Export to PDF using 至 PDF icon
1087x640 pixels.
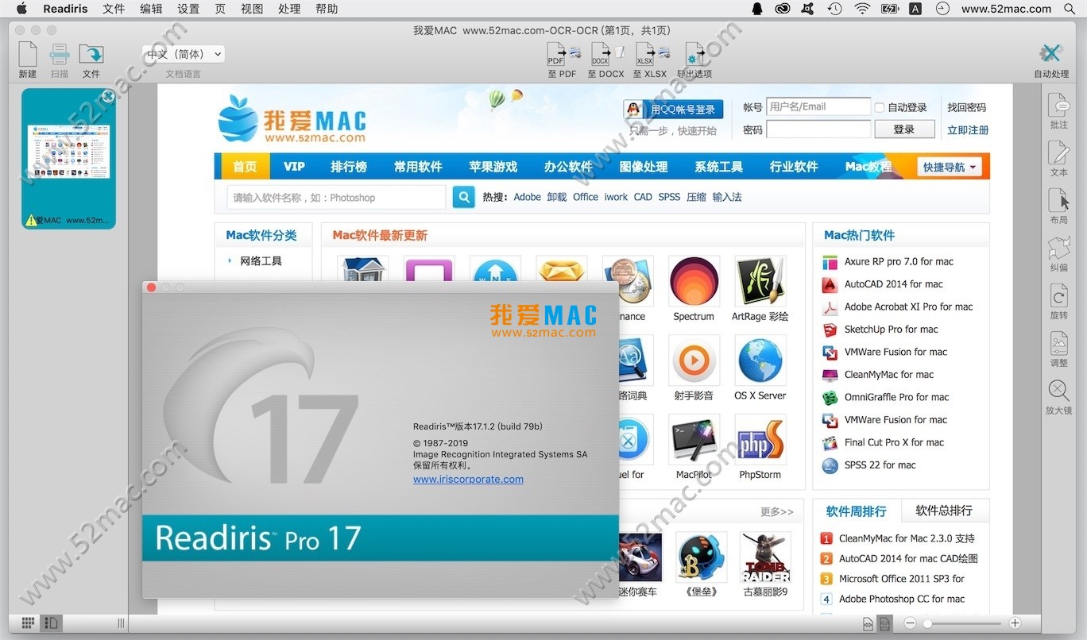coord(563,54)
